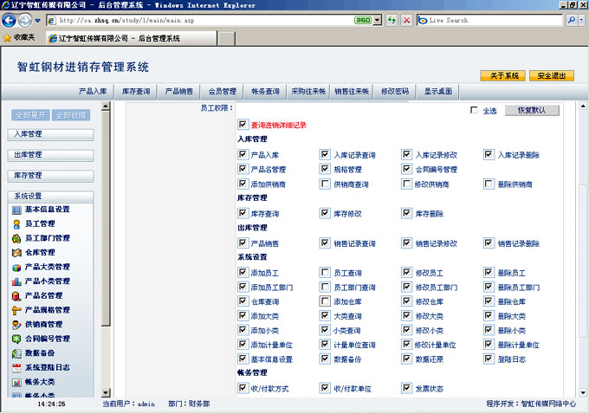
Task: Click the 安全退出 button
Action: (551, 75)
